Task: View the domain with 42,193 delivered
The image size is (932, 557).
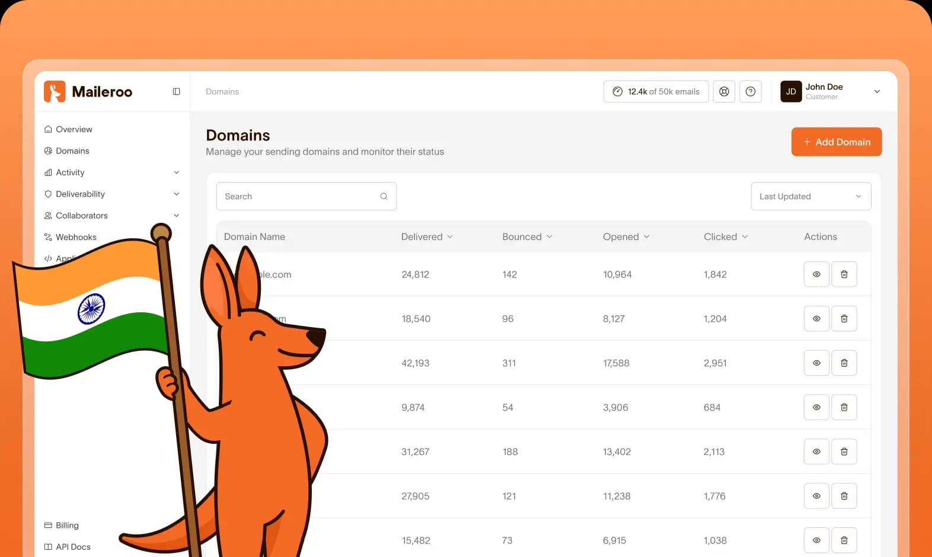Action: coord(816,363)
